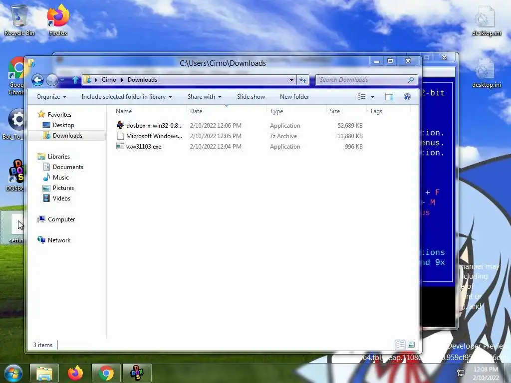Viewport: 511px width, 383px height.
Task: Open the Pictures library
Action: (x=63, y=188)
